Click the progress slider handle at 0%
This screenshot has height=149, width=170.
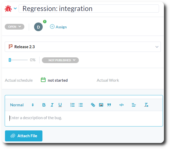coord(10,60)
